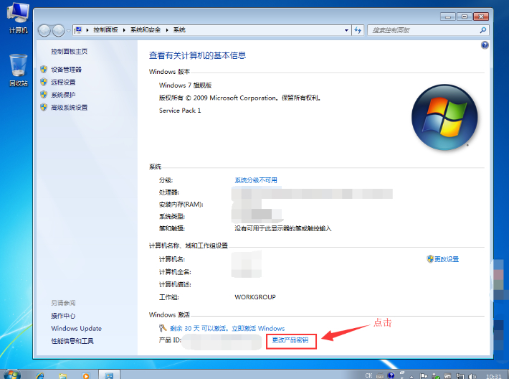Minimize the System window
This screenshot has width=509, height=379.
tap(448, 17)
